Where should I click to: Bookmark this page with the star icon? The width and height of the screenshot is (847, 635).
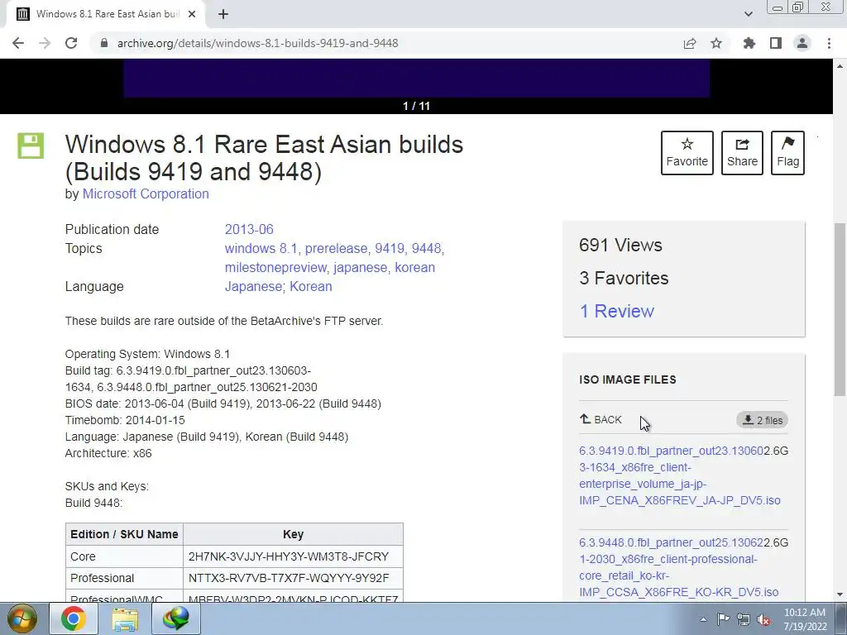click(x=716, y=43)
